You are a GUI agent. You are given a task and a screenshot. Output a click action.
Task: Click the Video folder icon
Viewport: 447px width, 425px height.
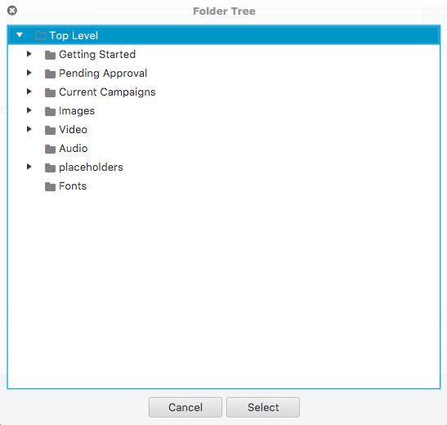point(50,130)
